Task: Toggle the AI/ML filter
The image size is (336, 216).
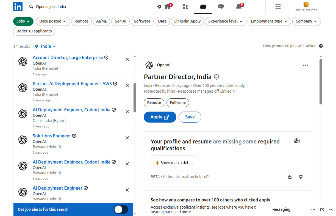Action: coord(102,21)
